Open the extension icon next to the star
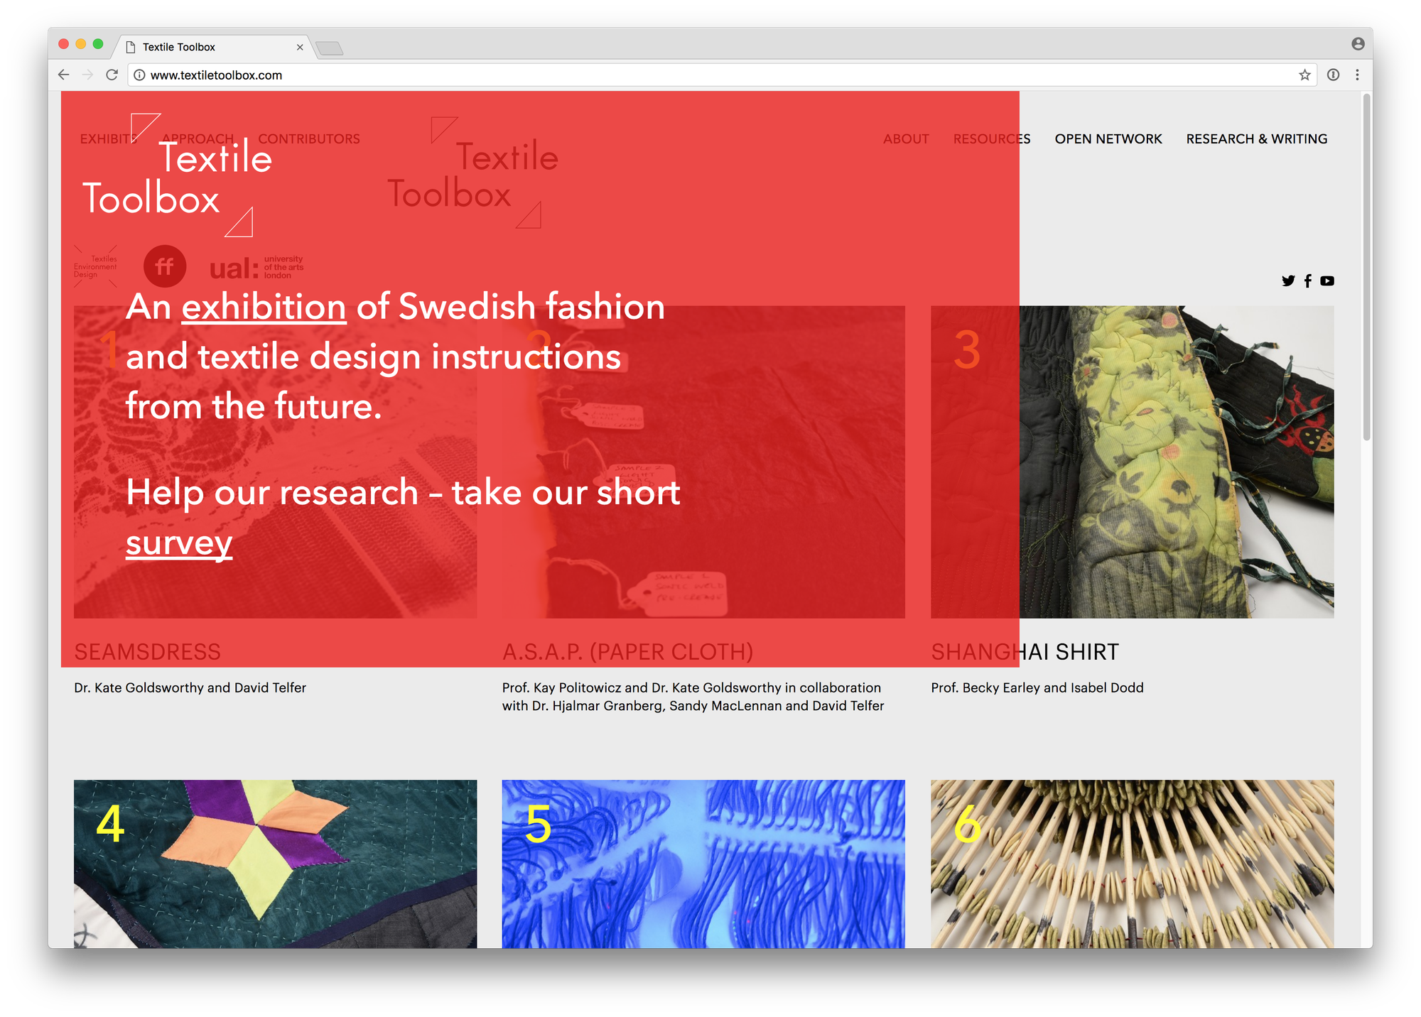Image resolution: width=1421 pixels, height=1017 pixels. (x=1334, y=75)
